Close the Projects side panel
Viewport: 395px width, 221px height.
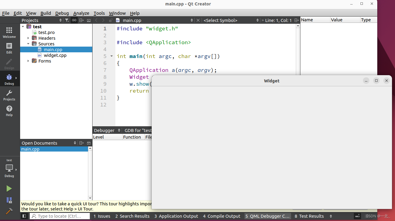click(x=89, y=20)
